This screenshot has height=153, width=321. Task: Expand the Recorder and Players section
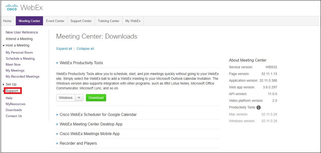point(78,143)
